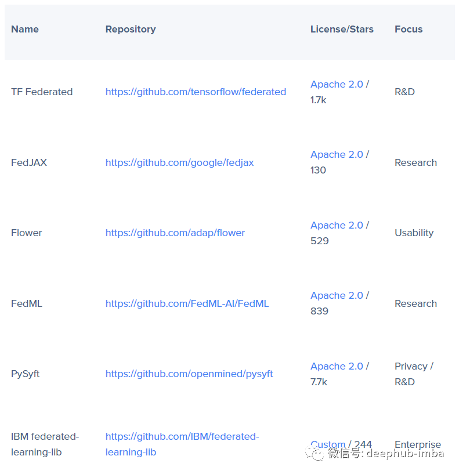459x474 pixels.
Task: Click the Focus column header
Action: [x=409, y=29]
